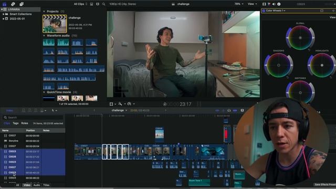Image resolution: width=336 pixels, height=189 pixels.
Task: Click the play button beside timecode
Action: point(165,104)
